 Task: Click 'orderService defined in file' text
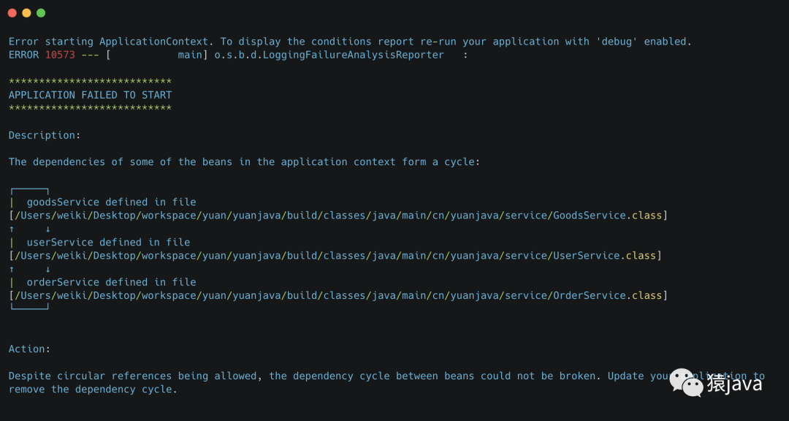111,282
